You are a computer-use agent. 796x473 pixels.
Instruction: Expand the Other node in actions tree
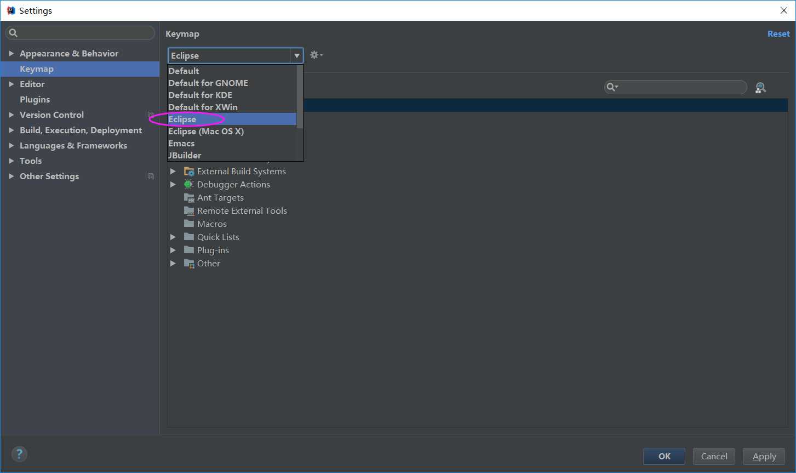(x=173, y=264)
